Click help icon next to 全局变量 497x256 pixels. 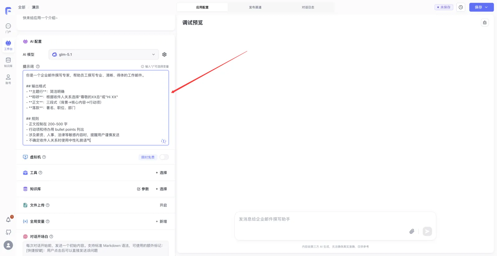point(48,221)
